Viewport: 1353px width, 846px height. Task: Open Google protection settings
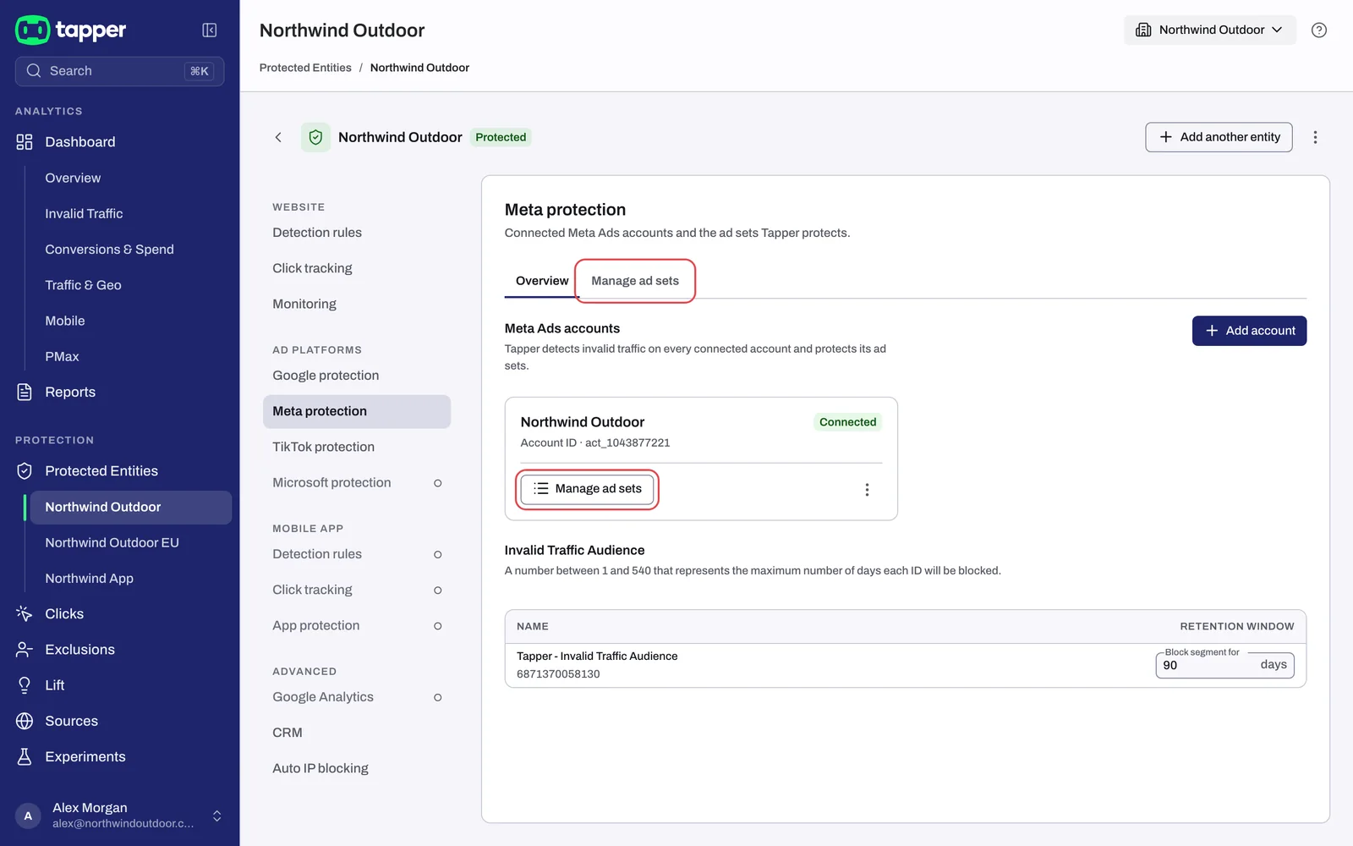tap(326, 376)
